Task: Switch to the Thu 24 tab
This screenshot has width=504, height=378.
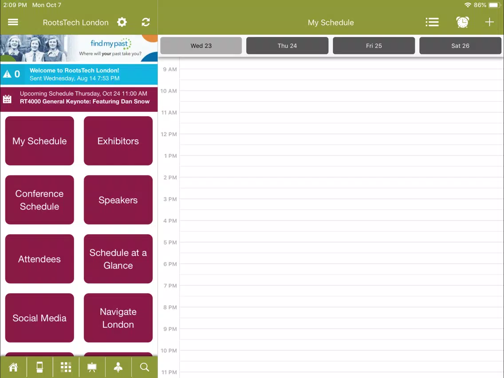Action: [x=287, y=46]
